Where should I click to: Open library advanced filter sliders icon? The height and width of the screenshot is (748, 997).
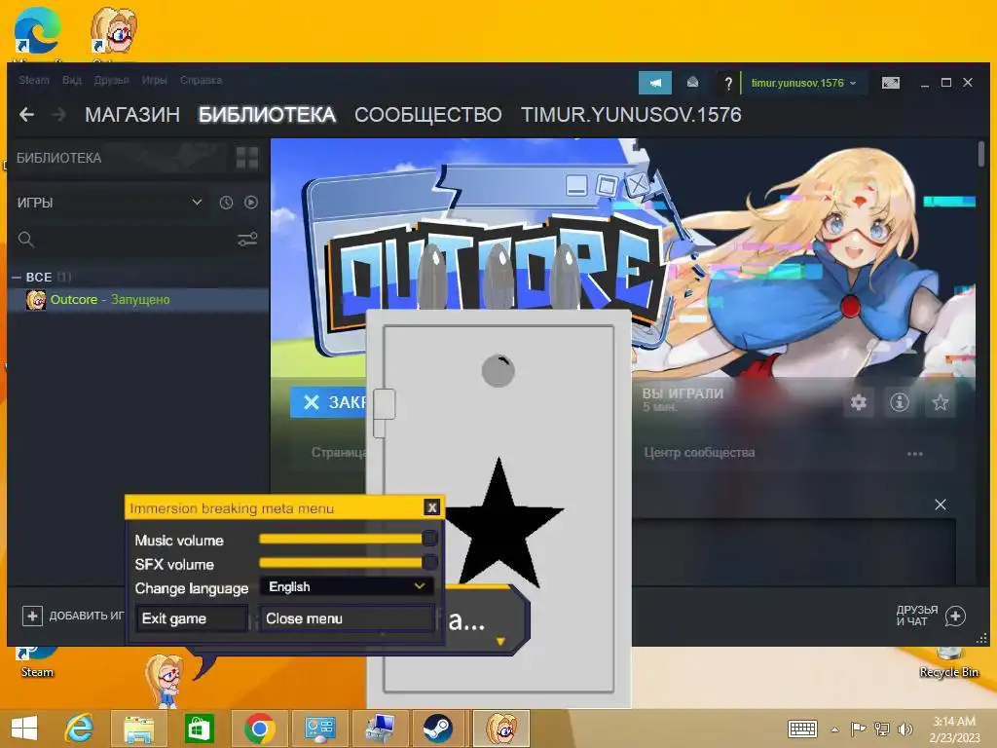click(x=247, y=240)
